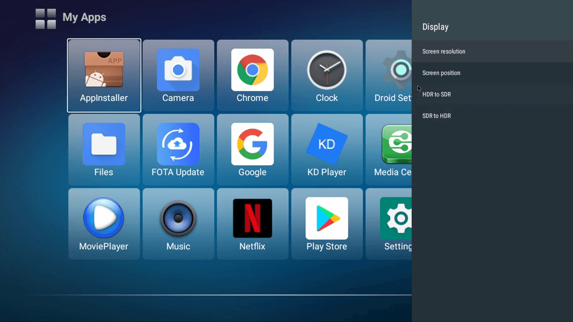Open the Google app

coord(252,149)
